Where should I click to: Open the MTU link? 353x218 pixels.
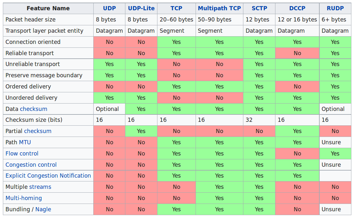point(25,142)
